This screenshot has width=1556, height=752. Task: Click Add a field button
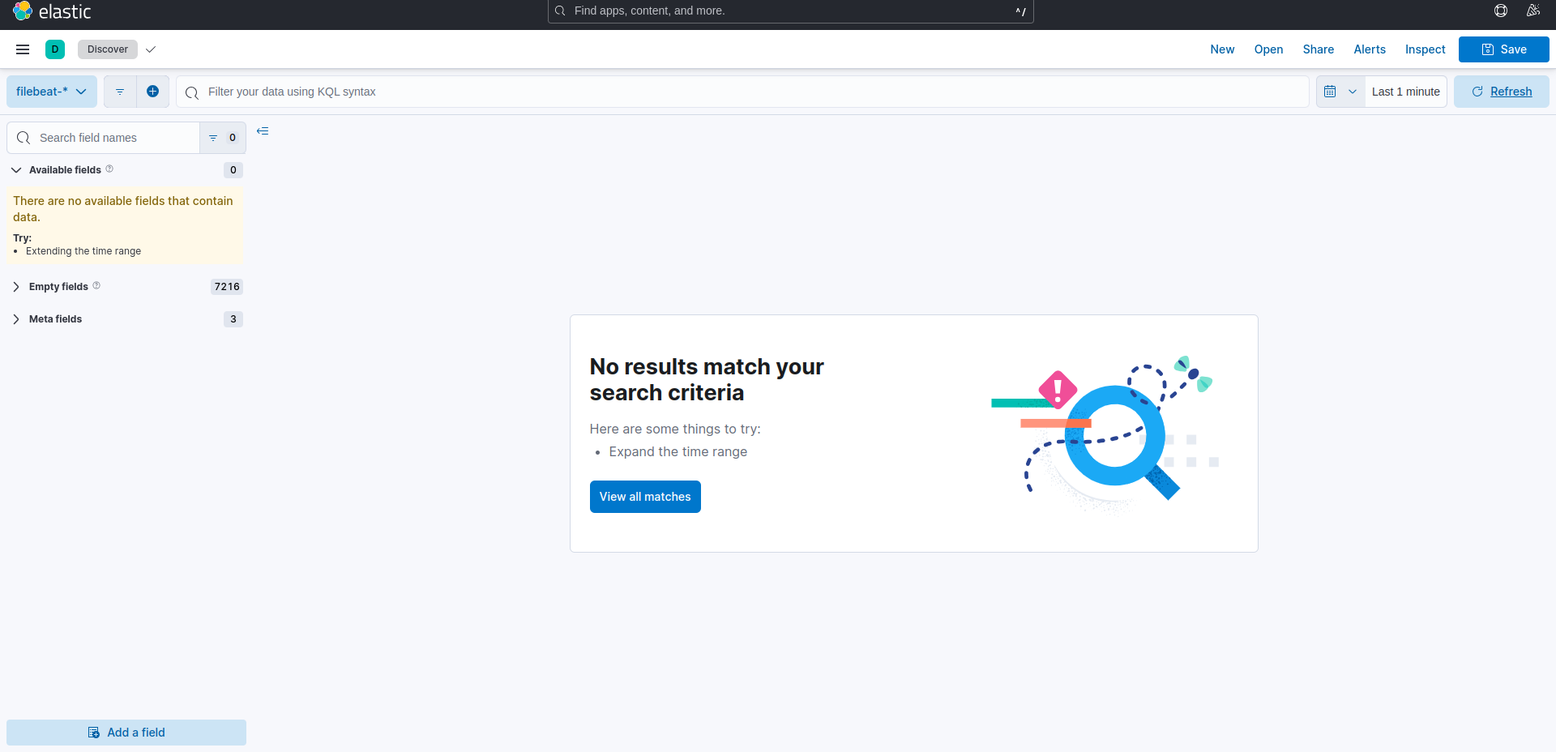click(126, 733)
